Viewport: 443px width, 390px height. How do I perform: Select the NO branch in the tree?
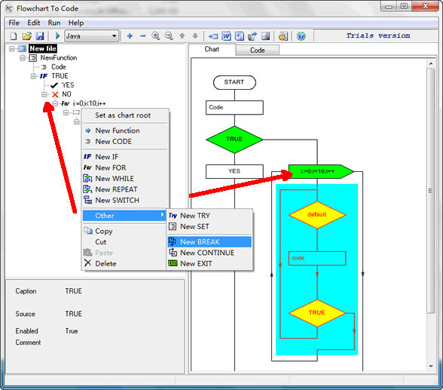[66, 94]
